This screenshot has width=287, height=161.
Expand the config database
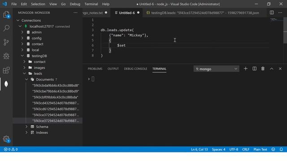coord(22,38)
